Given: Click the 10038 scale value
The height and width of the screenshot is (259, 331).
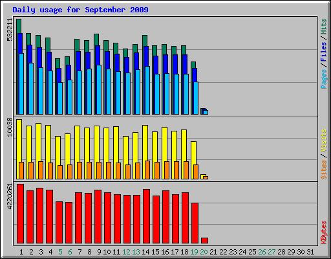Looking at the screenshot, I should pyautogui.click(x=10, y=127).
